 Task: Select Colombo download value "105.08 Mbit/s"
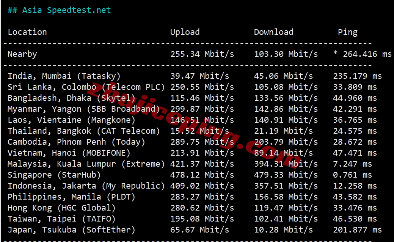(286, 87)
